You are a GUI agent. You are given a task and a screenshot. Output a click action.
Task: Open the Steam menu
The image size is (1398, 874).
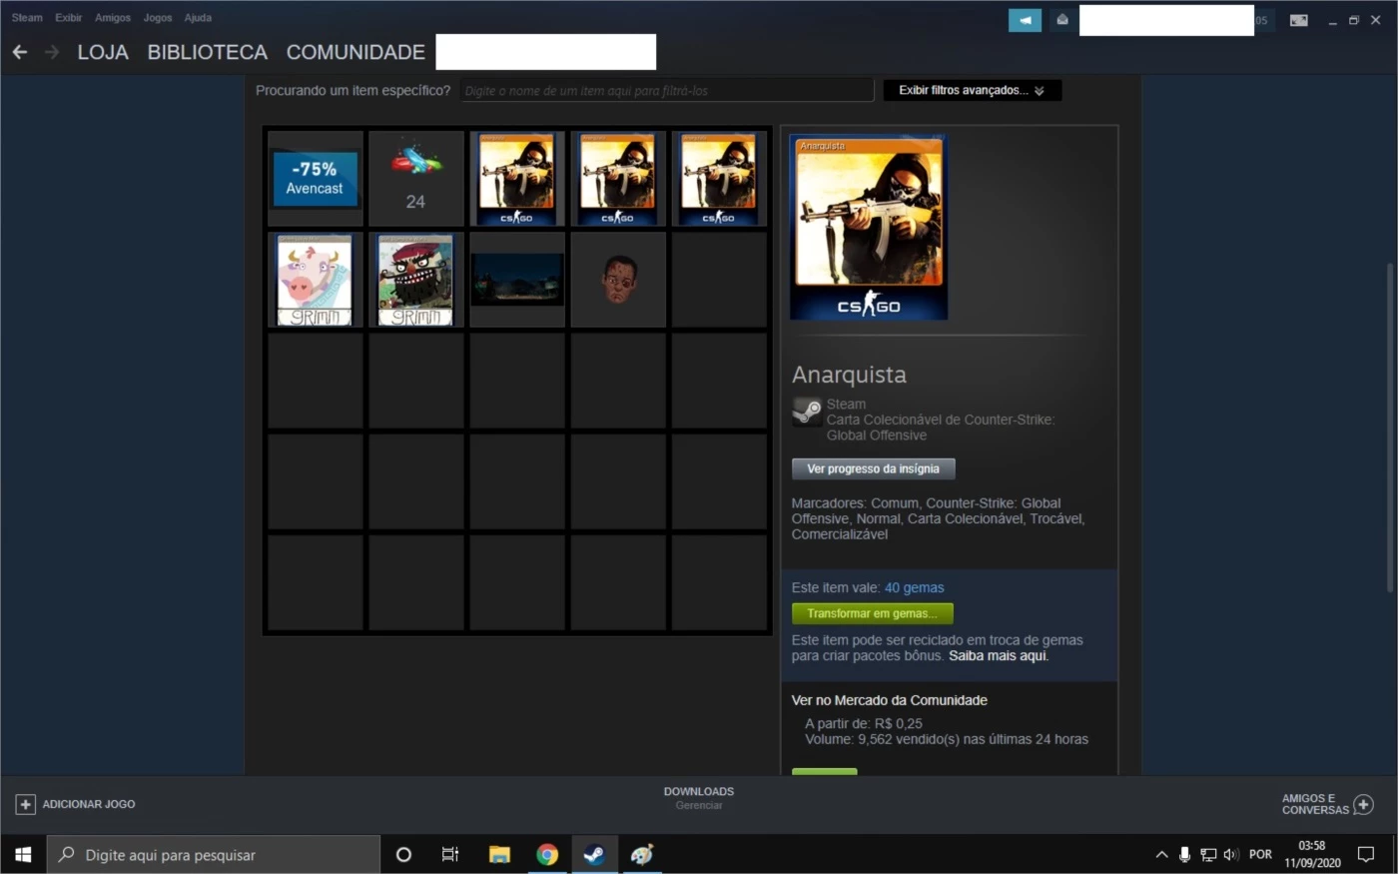[27, 18]
